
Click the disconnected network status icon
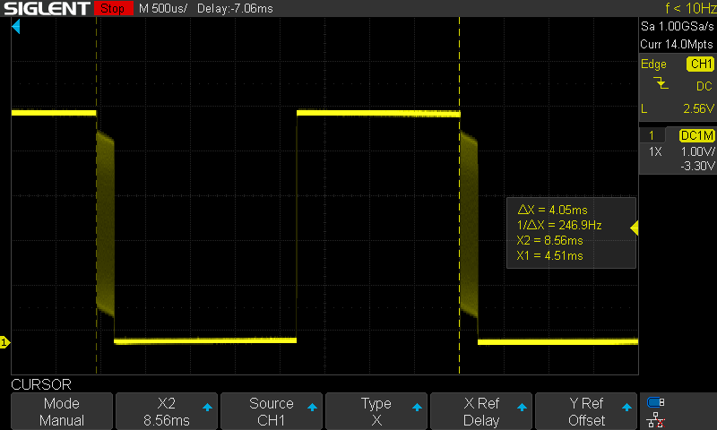coord(655,420)
